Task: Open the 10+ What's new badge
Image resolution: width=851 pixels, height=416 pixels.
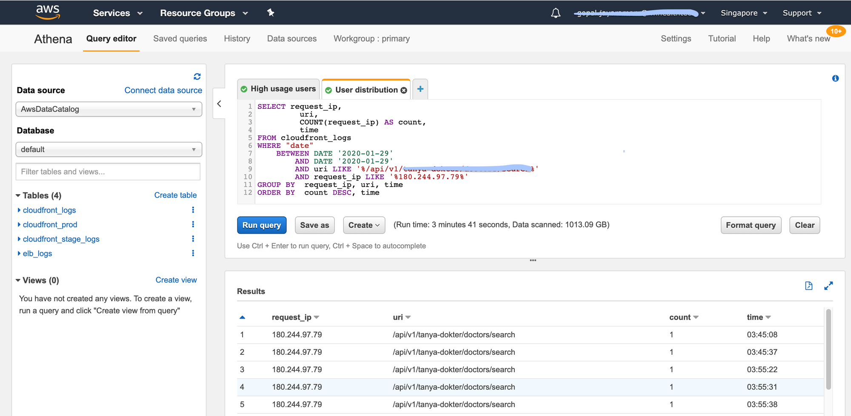Action: click(x=836, y=31)
